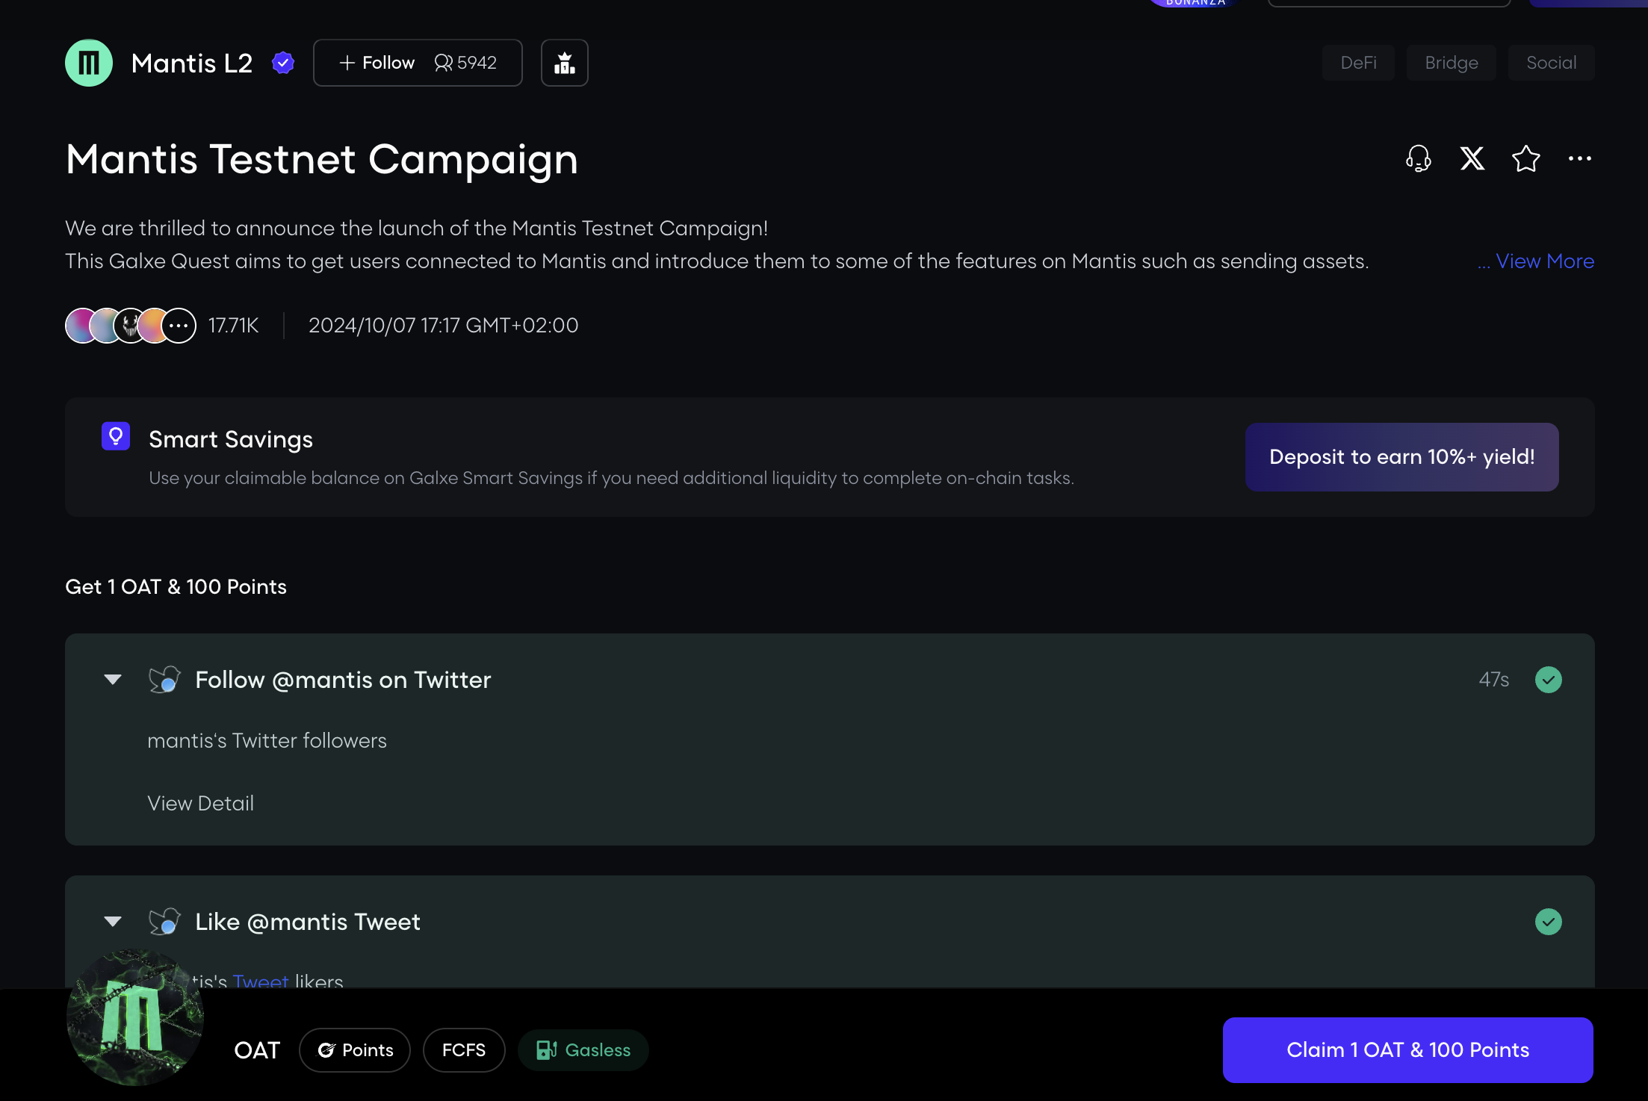
Task: Click the Mantis OAT thumbnail image
Action: [134, 1017]
